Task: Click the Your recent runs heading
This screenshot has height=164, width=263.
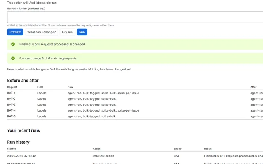Action: [x=23, y=130]
